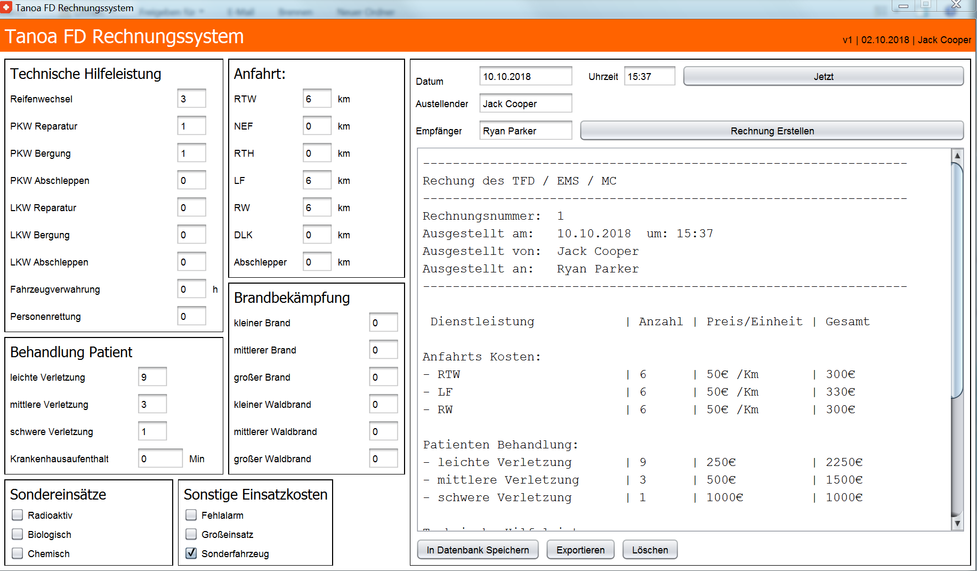Click Rechnung Erstellen to generate invoice

[771, 131]
